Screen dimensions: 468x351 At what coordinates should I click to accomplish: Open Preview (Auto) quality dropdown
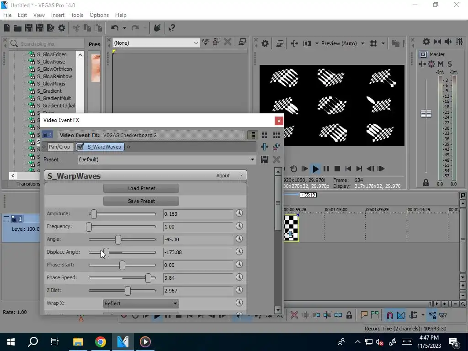342,43
